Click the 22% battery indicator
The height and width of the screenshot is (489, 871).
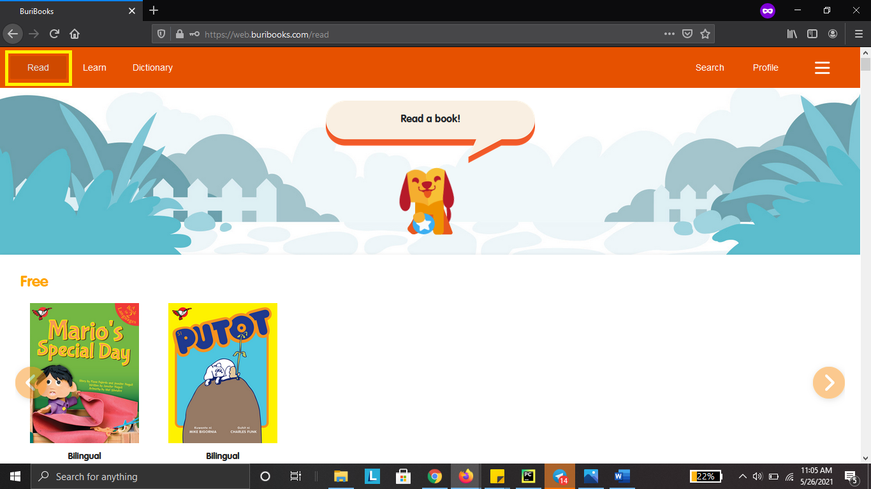pyautogui.click(x=706, y=476)
